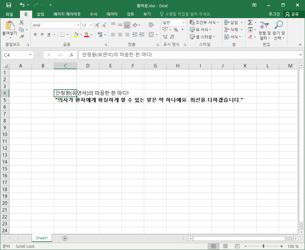Expand Format as Table (표 서식)
Image resolution: width=305 pixels, height=250 pixels.
(200, 30)
